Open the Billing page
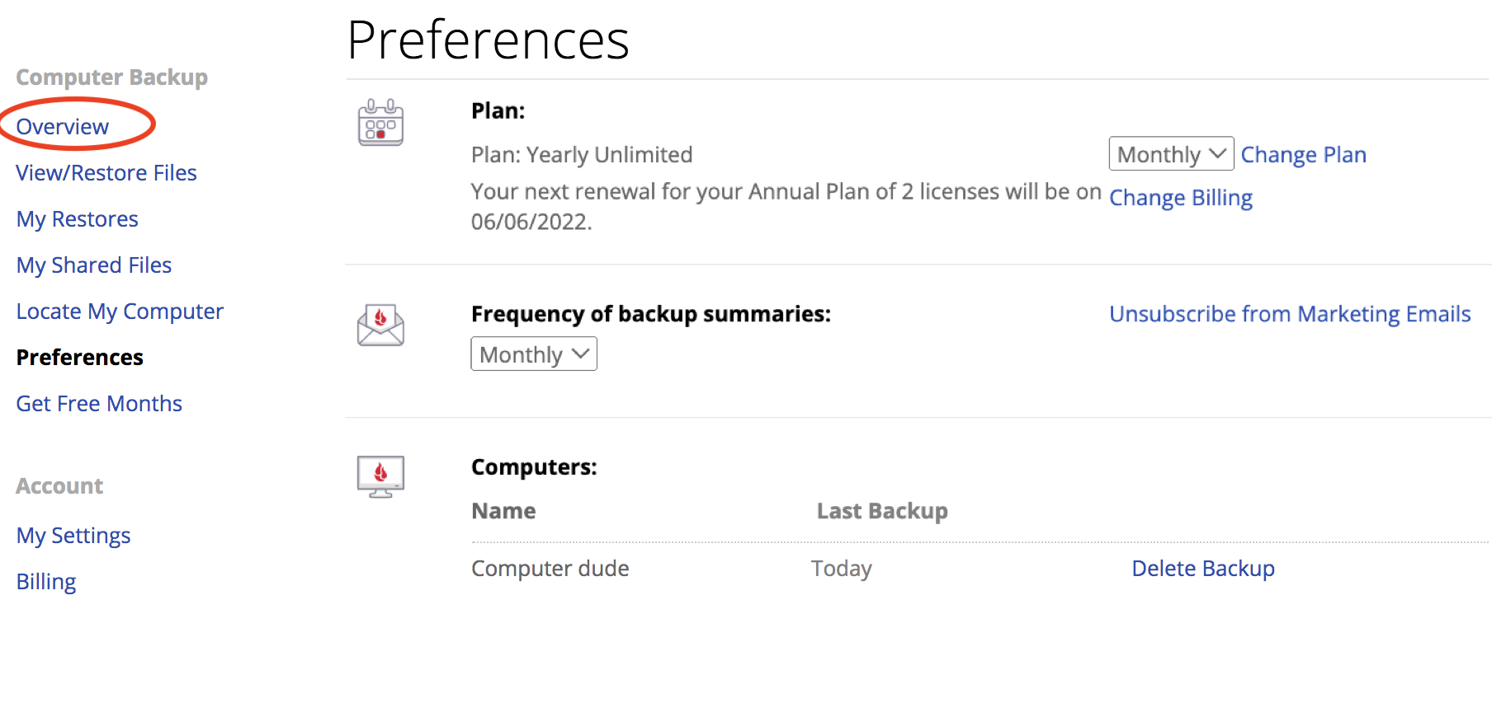Image resolution: width=1492 pixels, height=703 pixels. pos(46,582)
